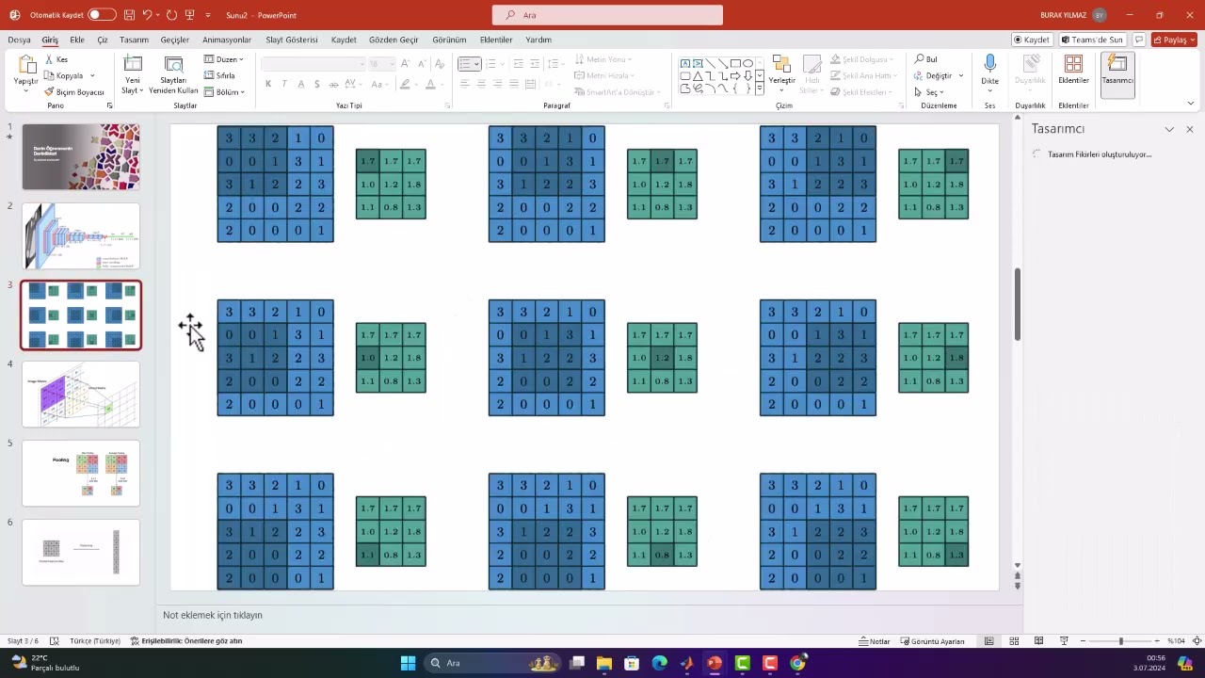
Task: Open the Seç select dropdown
Action: 927,92
